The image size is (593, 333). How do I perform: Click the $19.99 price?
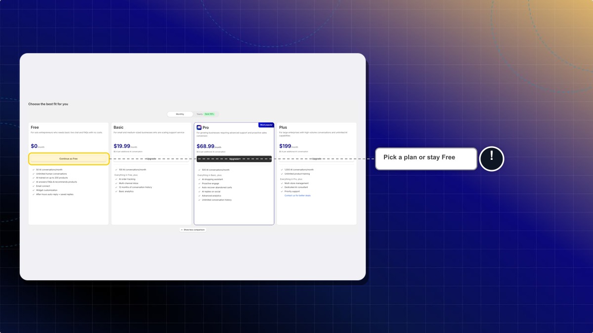click(x=122, y=146)
